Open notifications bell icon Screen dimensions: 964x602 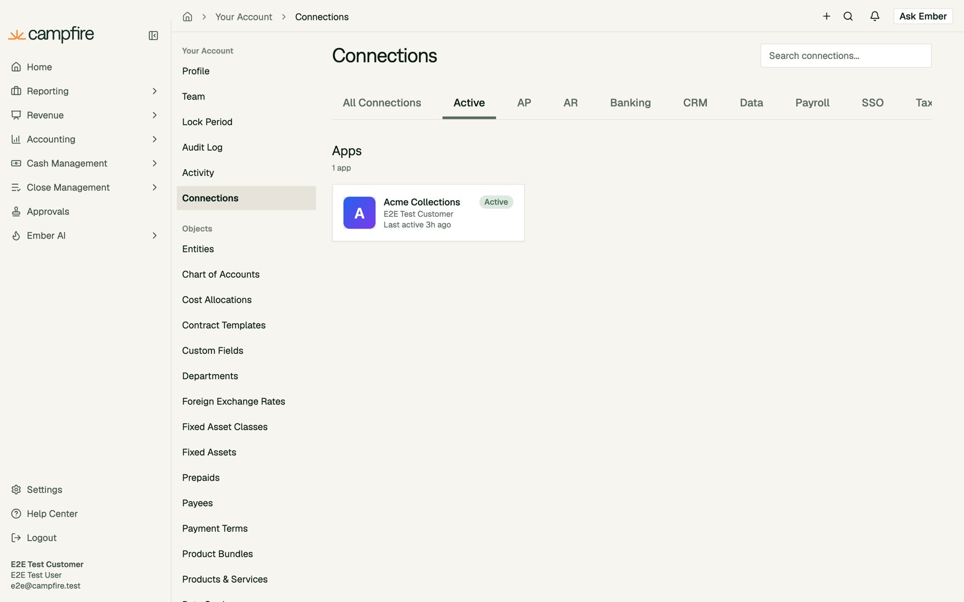click(875, 16)
